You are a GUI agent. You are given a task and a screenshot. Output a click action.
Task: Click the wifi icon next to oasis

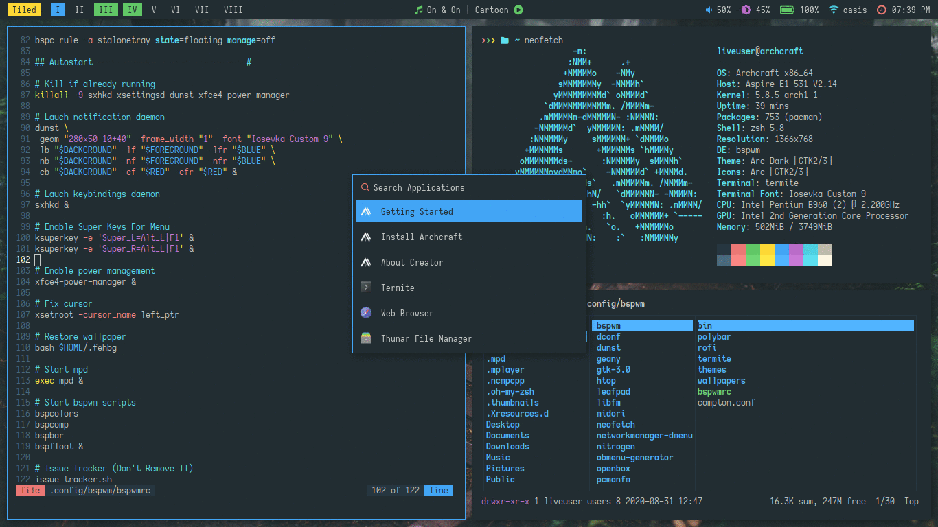pos(834,10)
